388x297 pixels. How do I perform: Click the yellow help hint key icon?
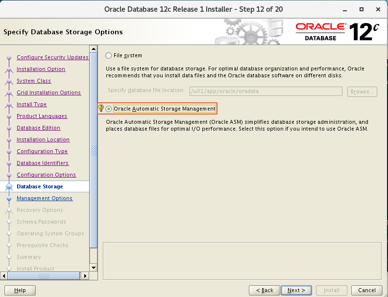(101, 108)
